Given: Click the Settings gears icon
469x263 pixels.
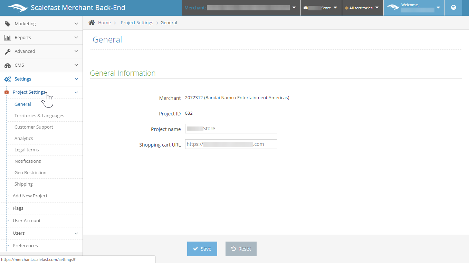Looking at the screenshot, I should 7,79.
